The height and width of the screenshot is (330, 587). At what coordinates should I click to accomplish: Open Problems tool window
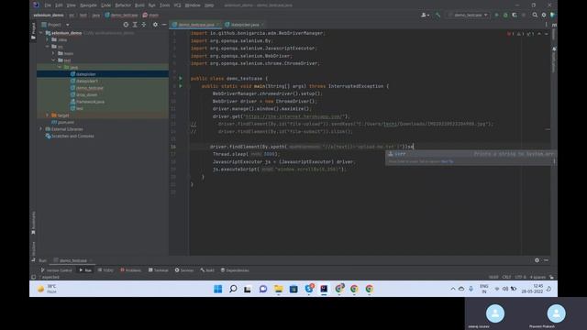[130, 270]
